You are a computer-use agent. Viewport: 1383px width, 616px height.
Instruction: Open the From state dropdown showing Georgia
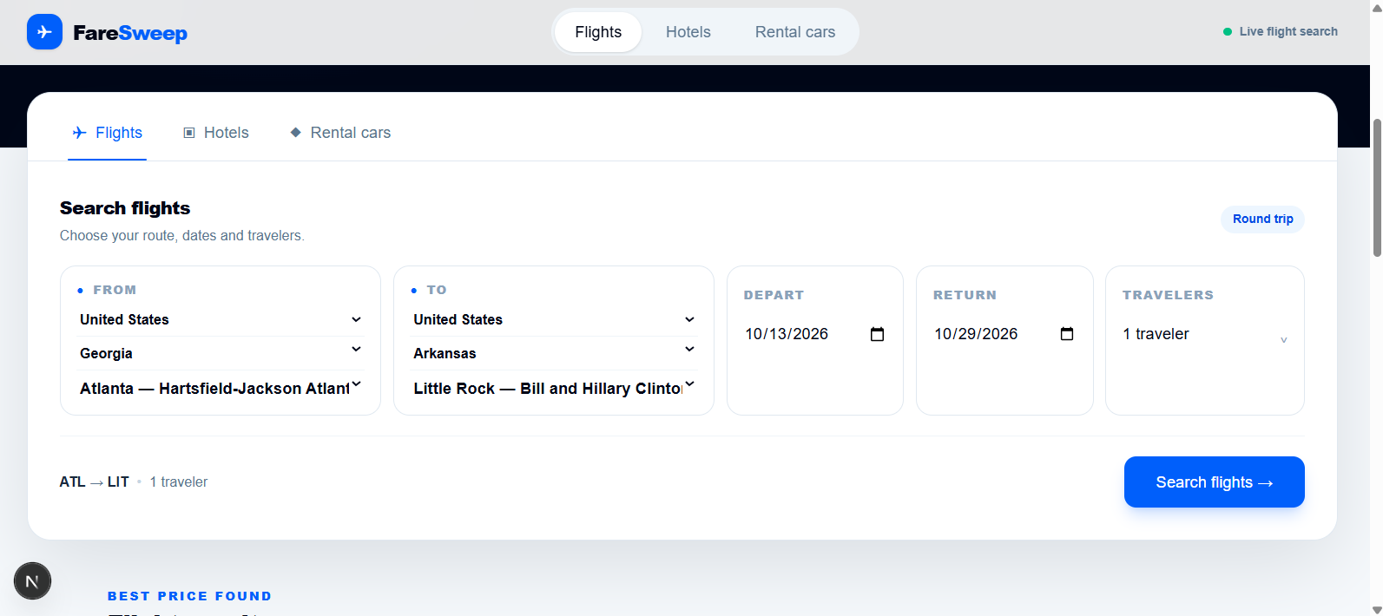tap(221, 353)
